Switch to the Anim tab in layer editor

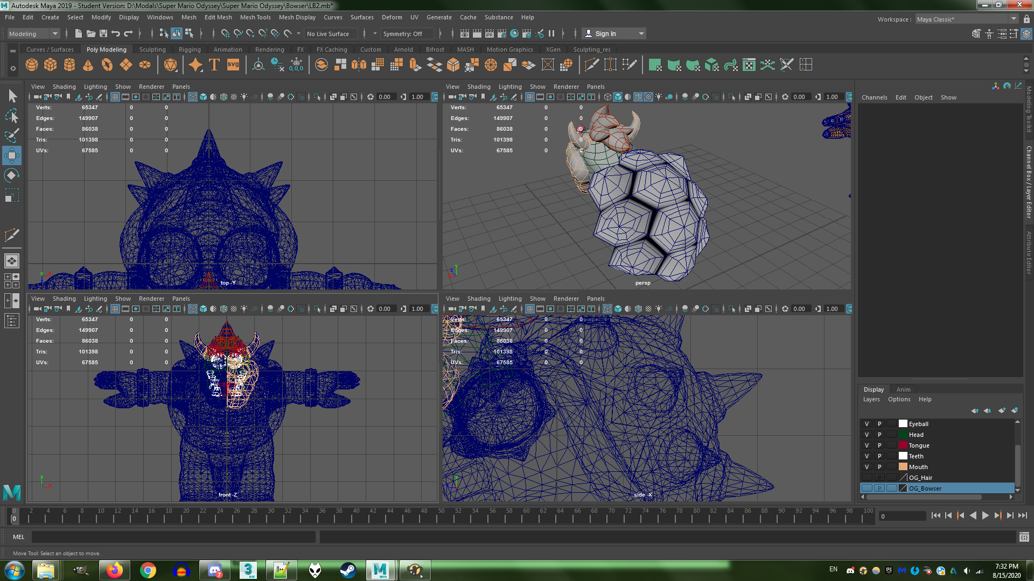point(903,389)
